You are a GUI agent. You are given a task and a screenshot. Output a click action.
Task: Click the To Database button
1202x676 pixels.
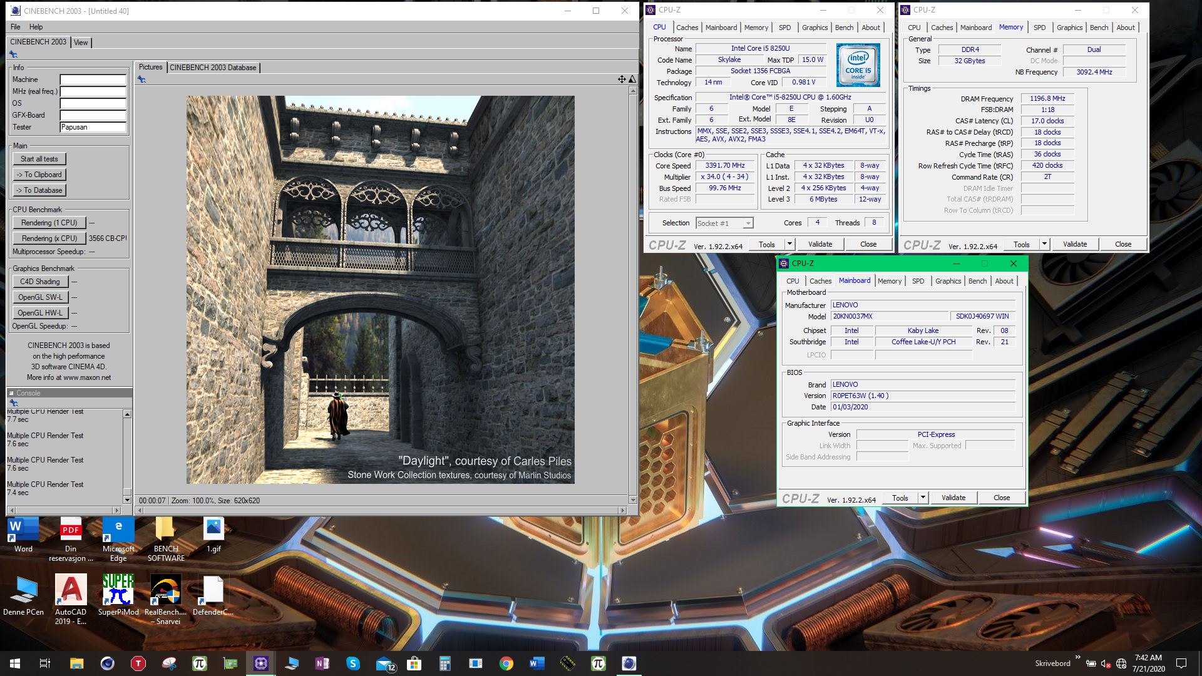tap(39, 190)
